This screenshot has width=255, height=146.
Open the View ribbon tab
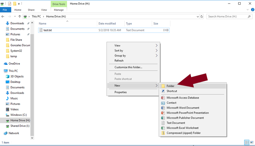coord(44,10)
